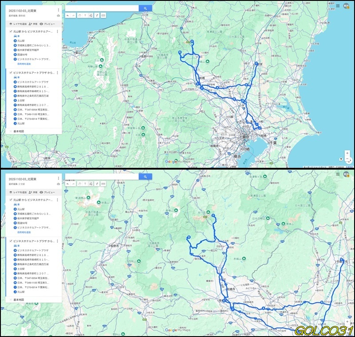The width and height of the screenshot is (355, 337).
Task: Open map title three-dot menu in upper panel
Action: (58, 10)
